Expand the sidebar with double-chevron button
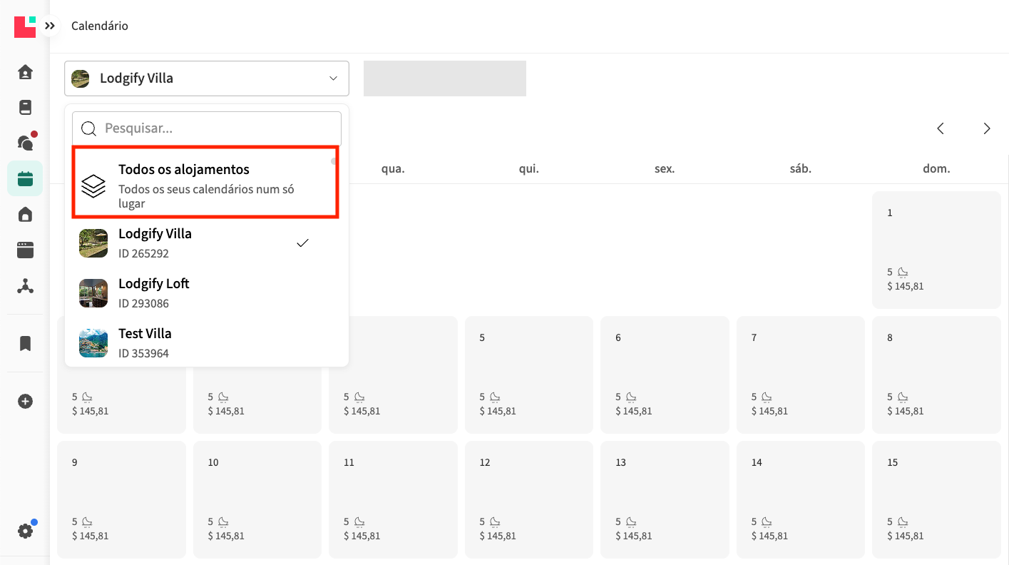 pos(49,26)
